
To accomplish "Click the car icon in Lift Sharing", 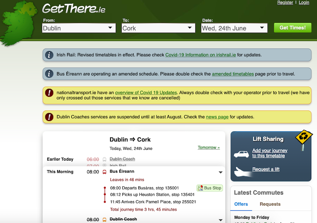I will (241, 154).
